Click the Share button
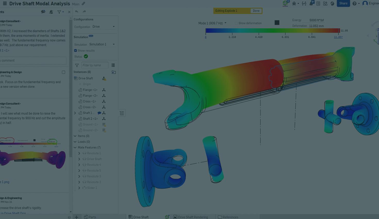This screenshot has width=379, height=219. (343, 3)
